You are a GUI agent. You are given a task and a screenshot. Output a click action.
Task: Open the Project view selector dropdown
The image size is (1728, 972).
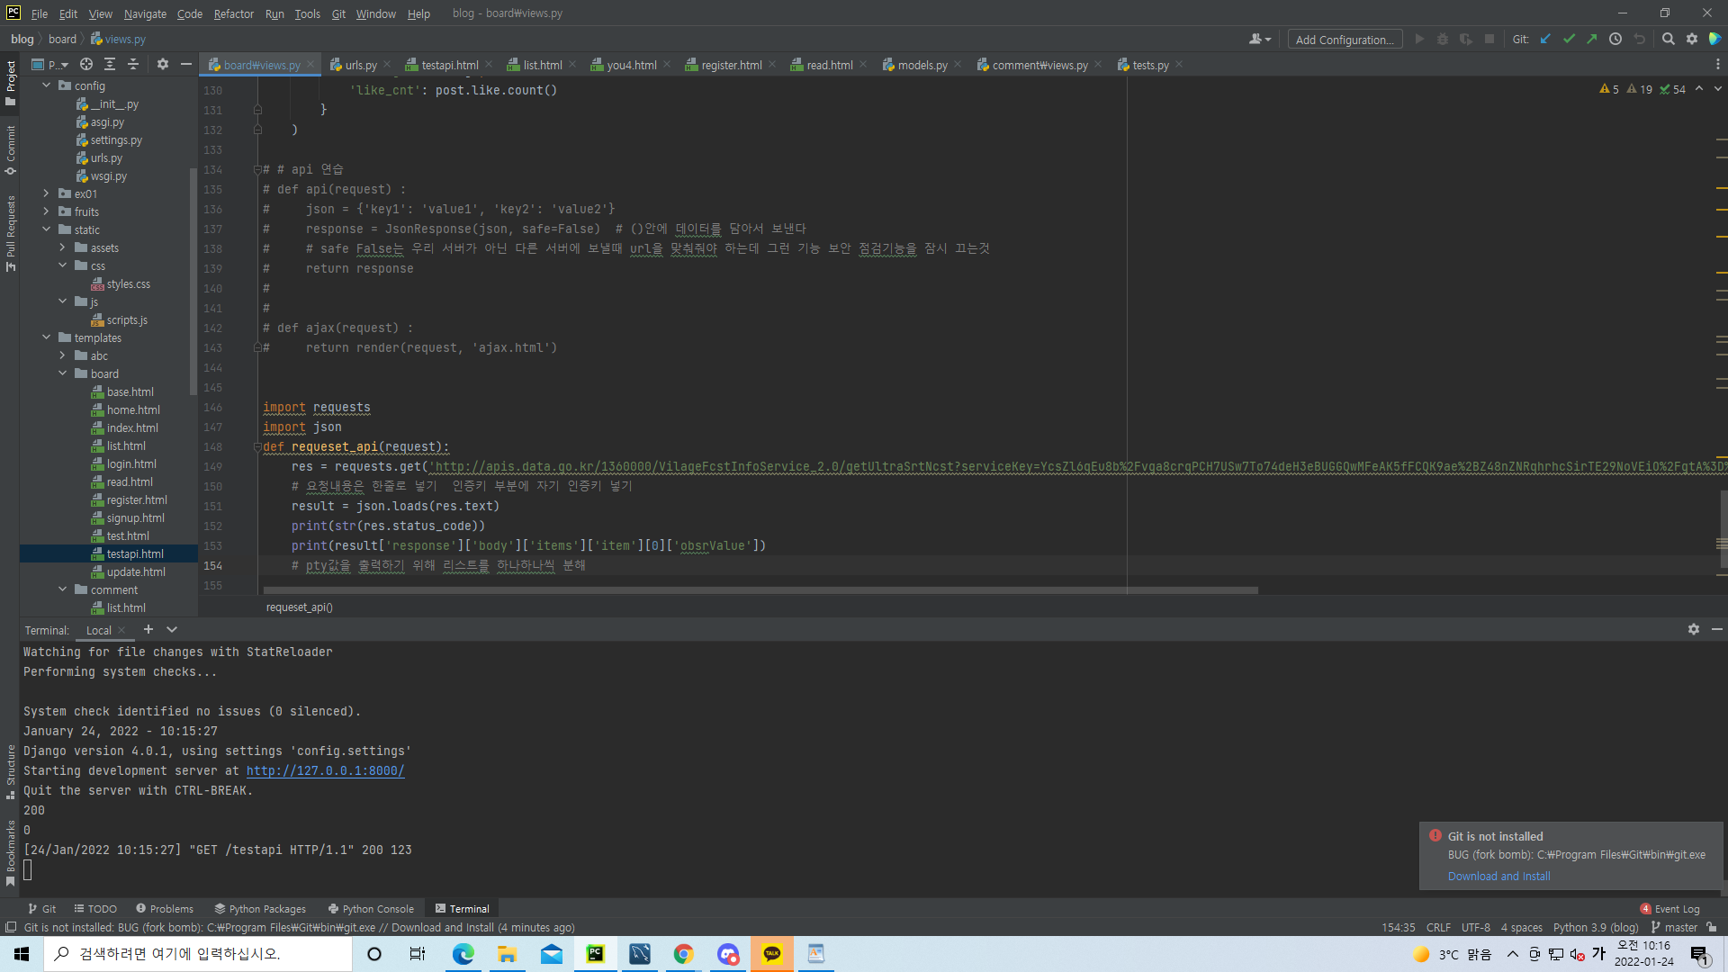50,64
